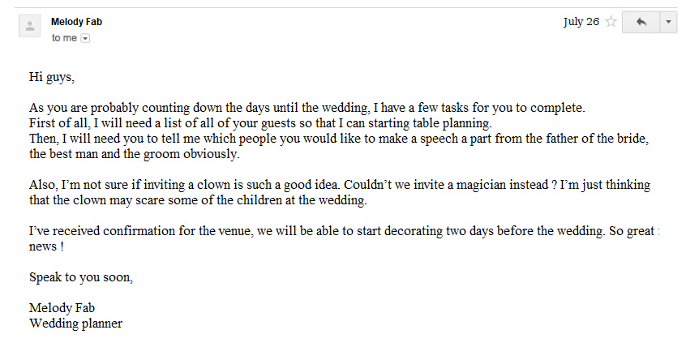
Task: Click line "the best man and the groom obviously"
Action: click(x=135, y=154)
